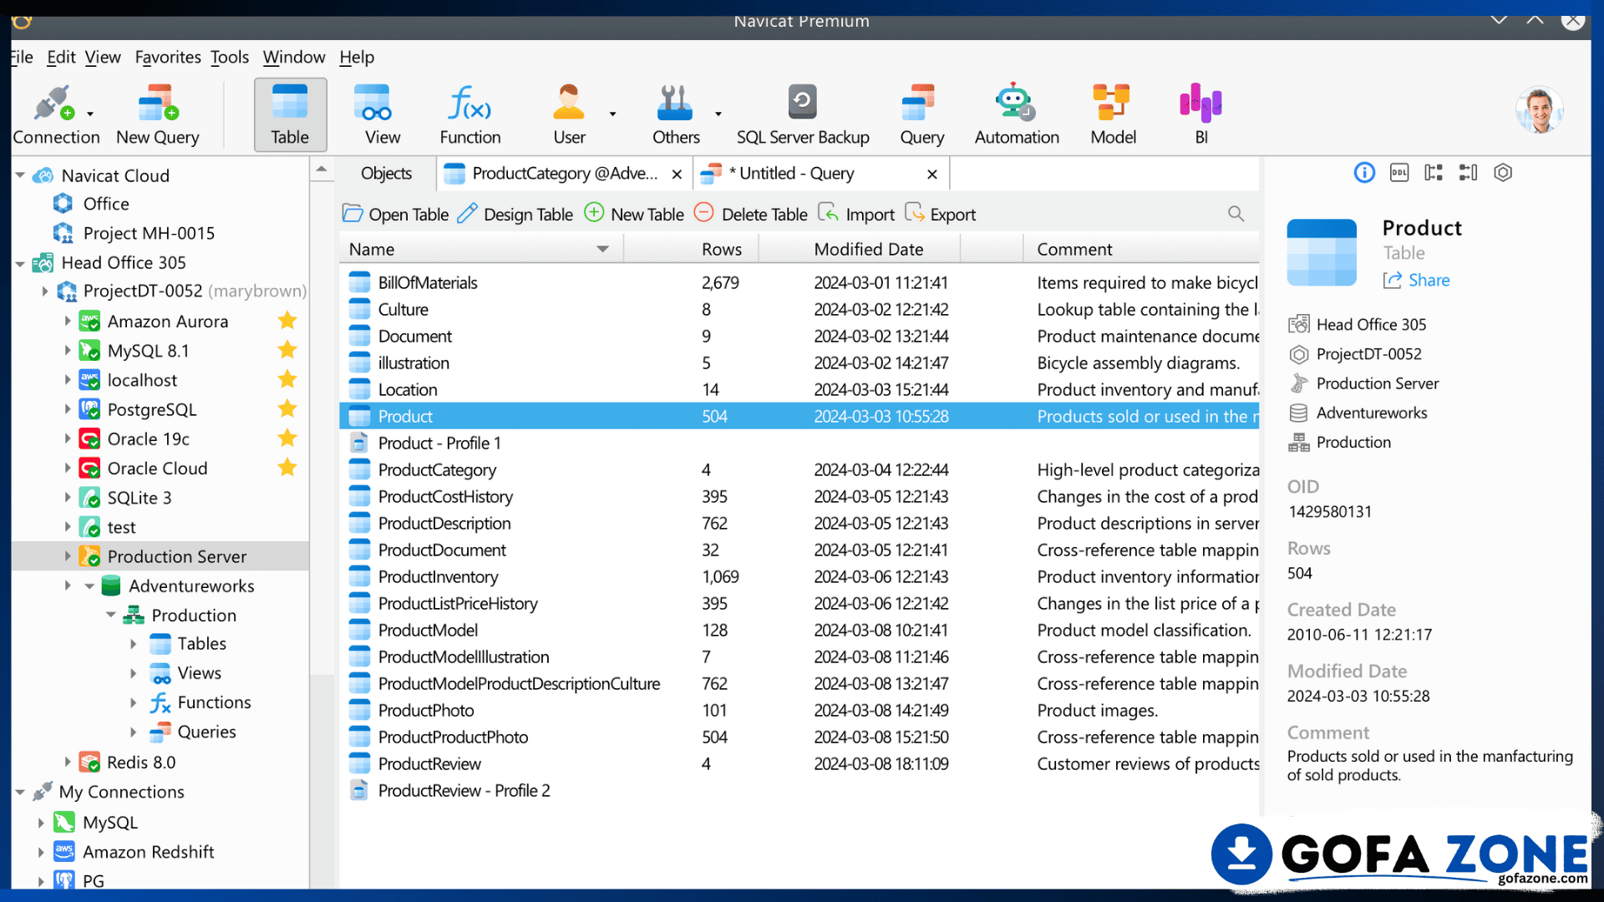Select the BillOfMaterials table row
Screen dimensions: 1604x902
799,282
